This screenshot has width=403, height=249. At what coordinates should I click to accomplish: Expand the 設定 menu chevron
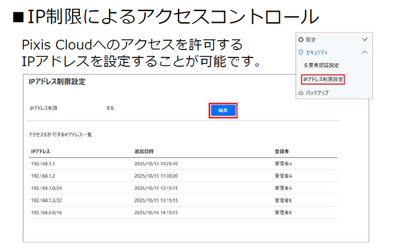tap(365, 39)
